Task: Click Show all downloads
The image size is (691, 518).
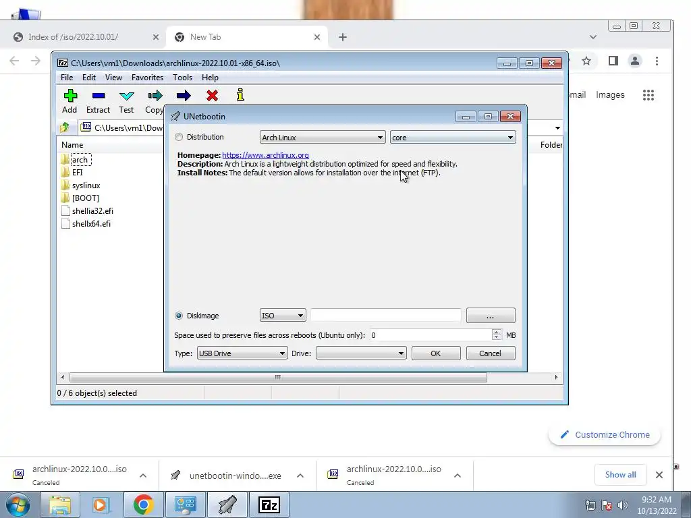Action: pos(621,475)
